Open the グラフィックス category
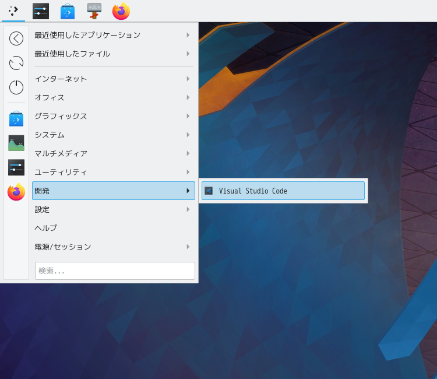This screenshot has width=437, height=379. pyautogui.click(x=114, y=116)
